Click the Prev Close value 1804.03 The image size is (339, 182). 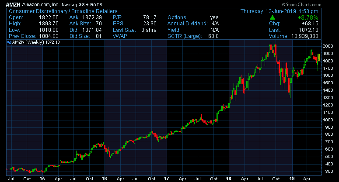[x=49, y=36]
